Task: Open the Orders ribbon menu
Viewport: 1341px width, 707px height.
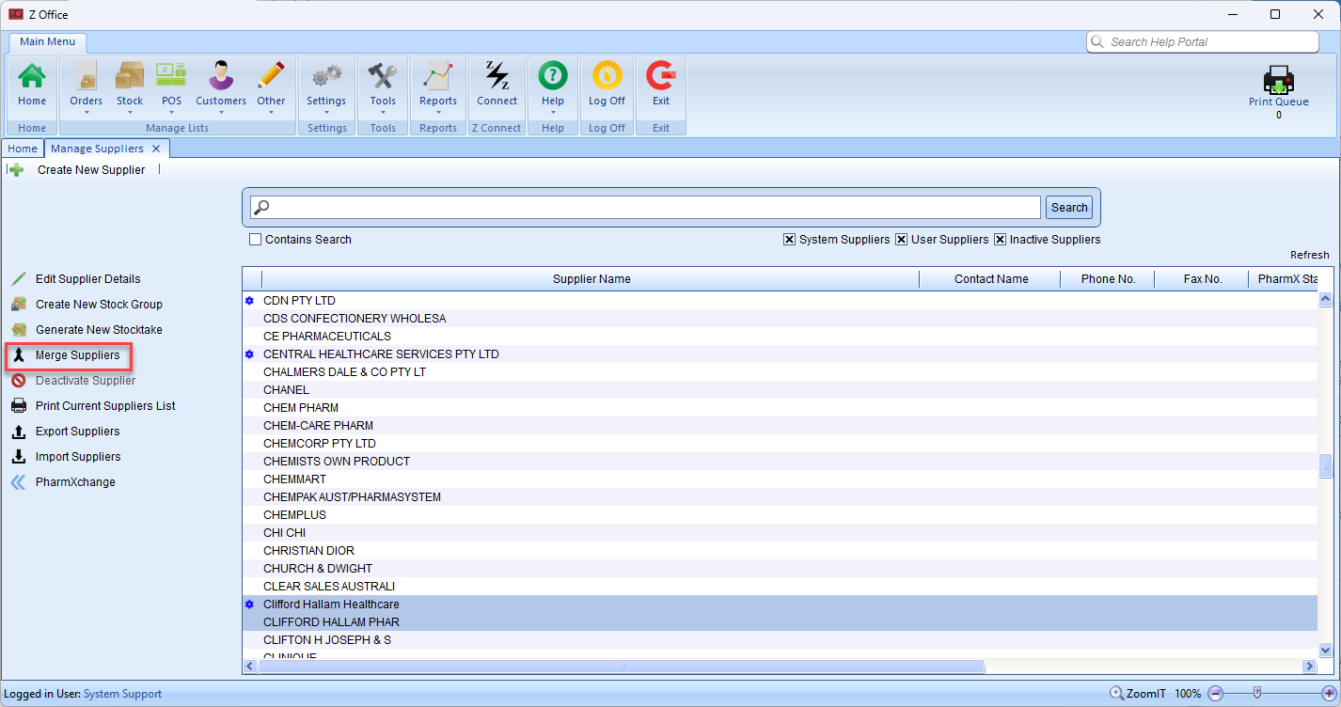Action: [x=87, y=86]
